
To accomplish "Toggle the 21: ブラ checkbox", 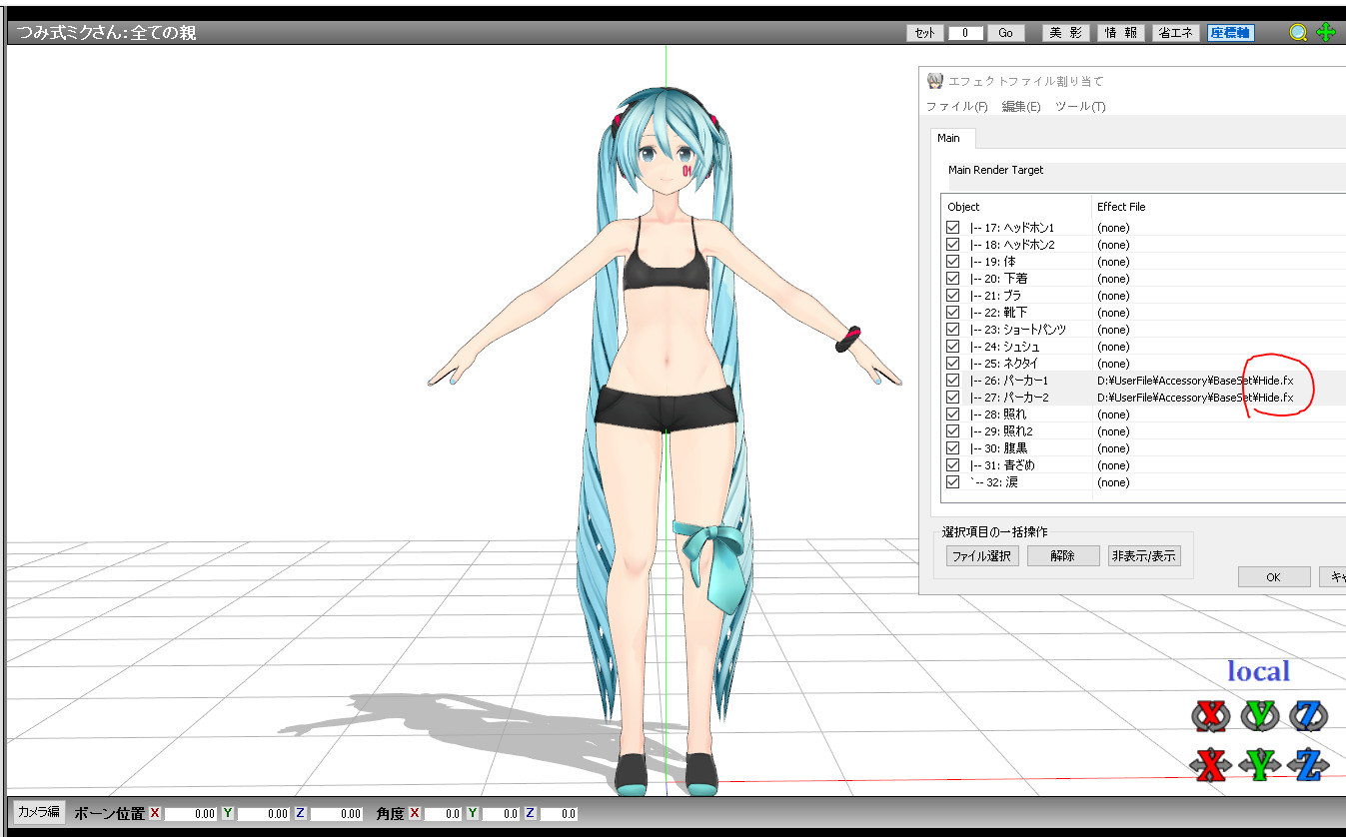I will point(952,296).
